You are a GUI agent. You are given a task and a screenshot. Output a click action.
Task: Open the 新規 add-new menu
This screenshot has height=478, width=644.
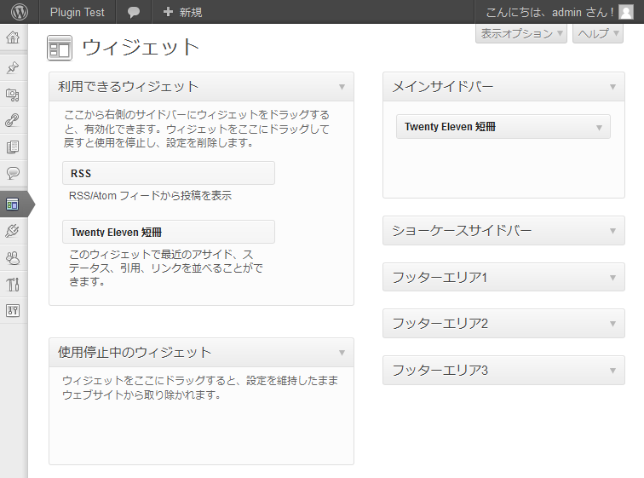point(182,12)
